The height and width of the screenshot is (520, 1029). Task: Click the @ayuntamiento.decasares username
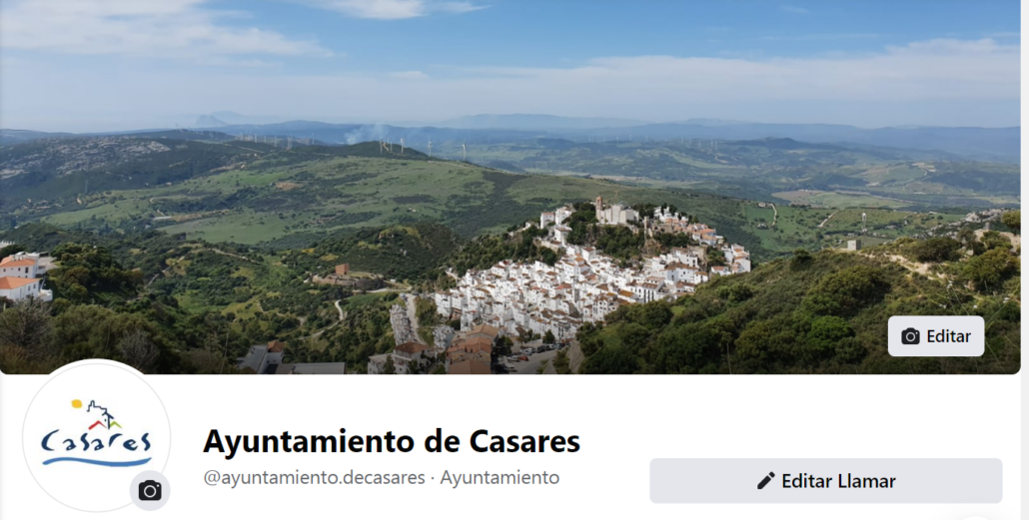315,478
